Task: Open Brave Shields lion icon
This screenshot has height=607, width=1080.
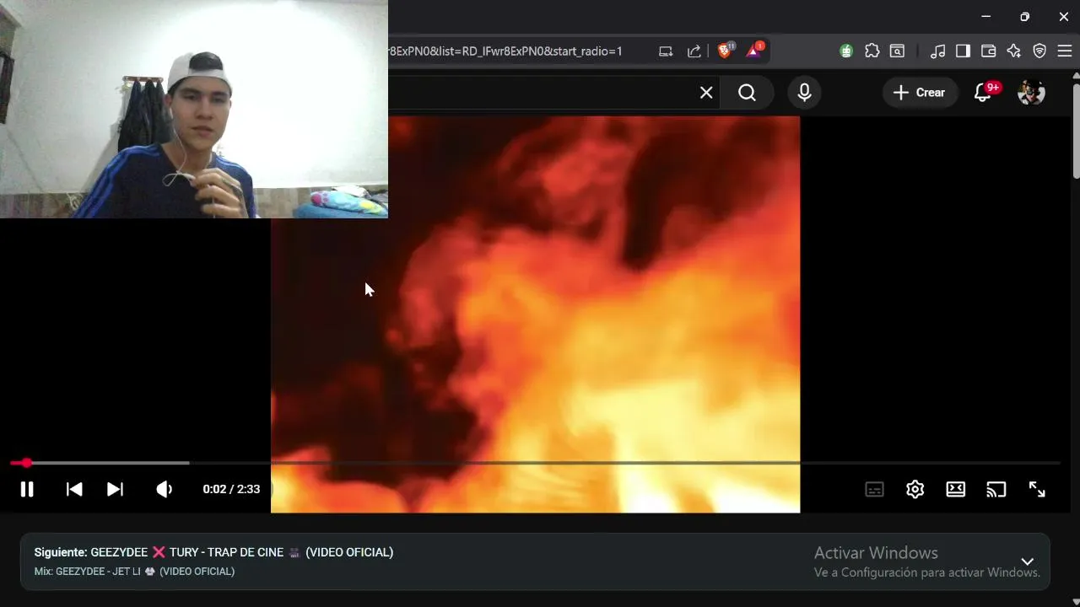Action: [x=725, y=51]
